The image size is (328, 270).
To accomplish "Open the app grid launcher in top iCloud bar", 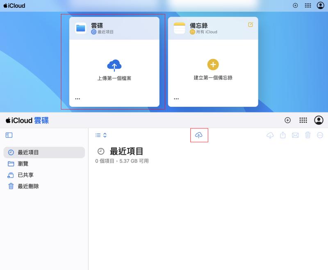I will coord(308,5).
